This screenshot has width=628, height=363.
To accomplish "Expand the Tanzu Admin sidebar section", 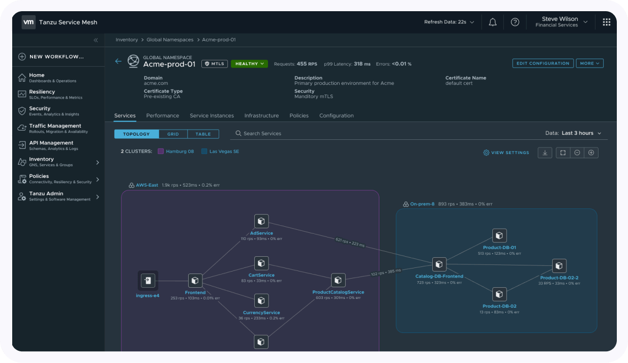I will tap(98, 197).
